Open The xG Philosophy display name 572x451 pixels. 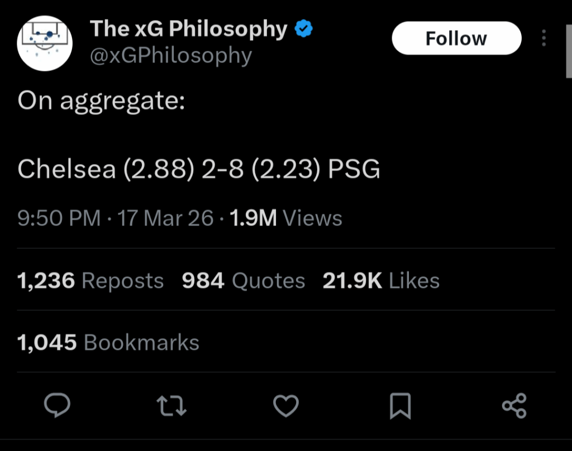coord(189,28)
